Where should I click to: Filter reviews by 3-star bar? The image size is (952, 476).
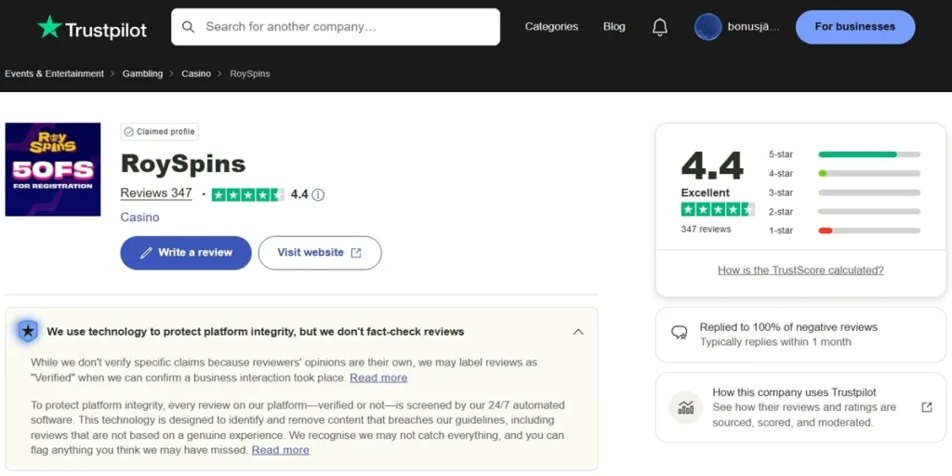point(869,192)
